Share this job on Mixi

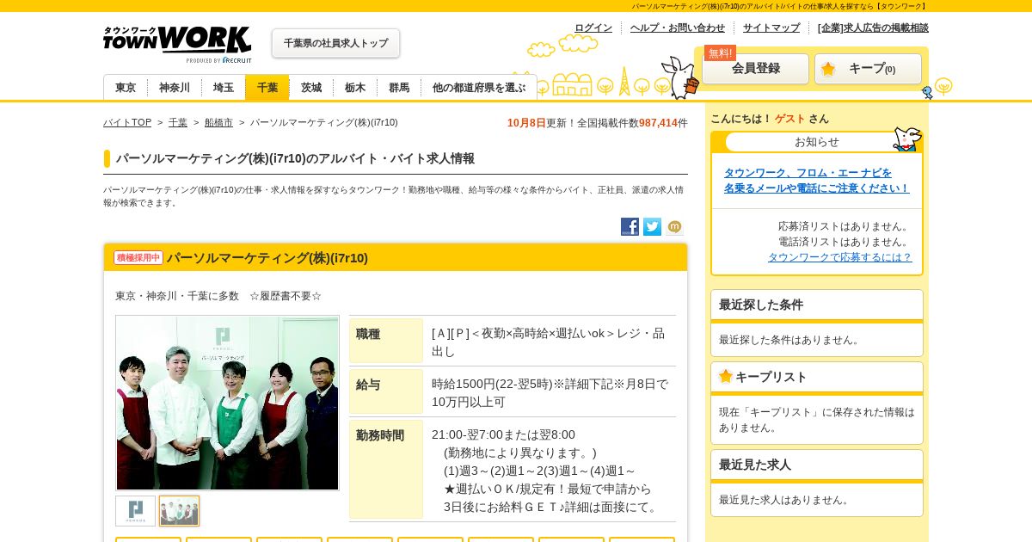pyautogui.click(x=675, y=227)
